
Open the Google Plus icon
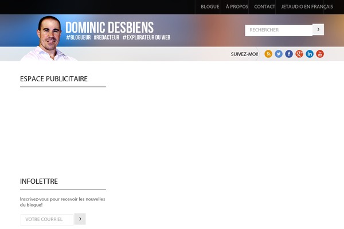[299, 54]
